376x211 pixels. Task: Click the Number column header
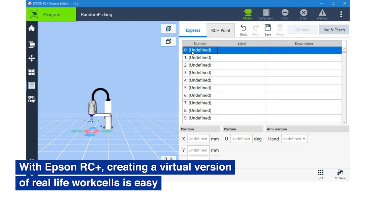pyautogui.click(x=200, y=43)
